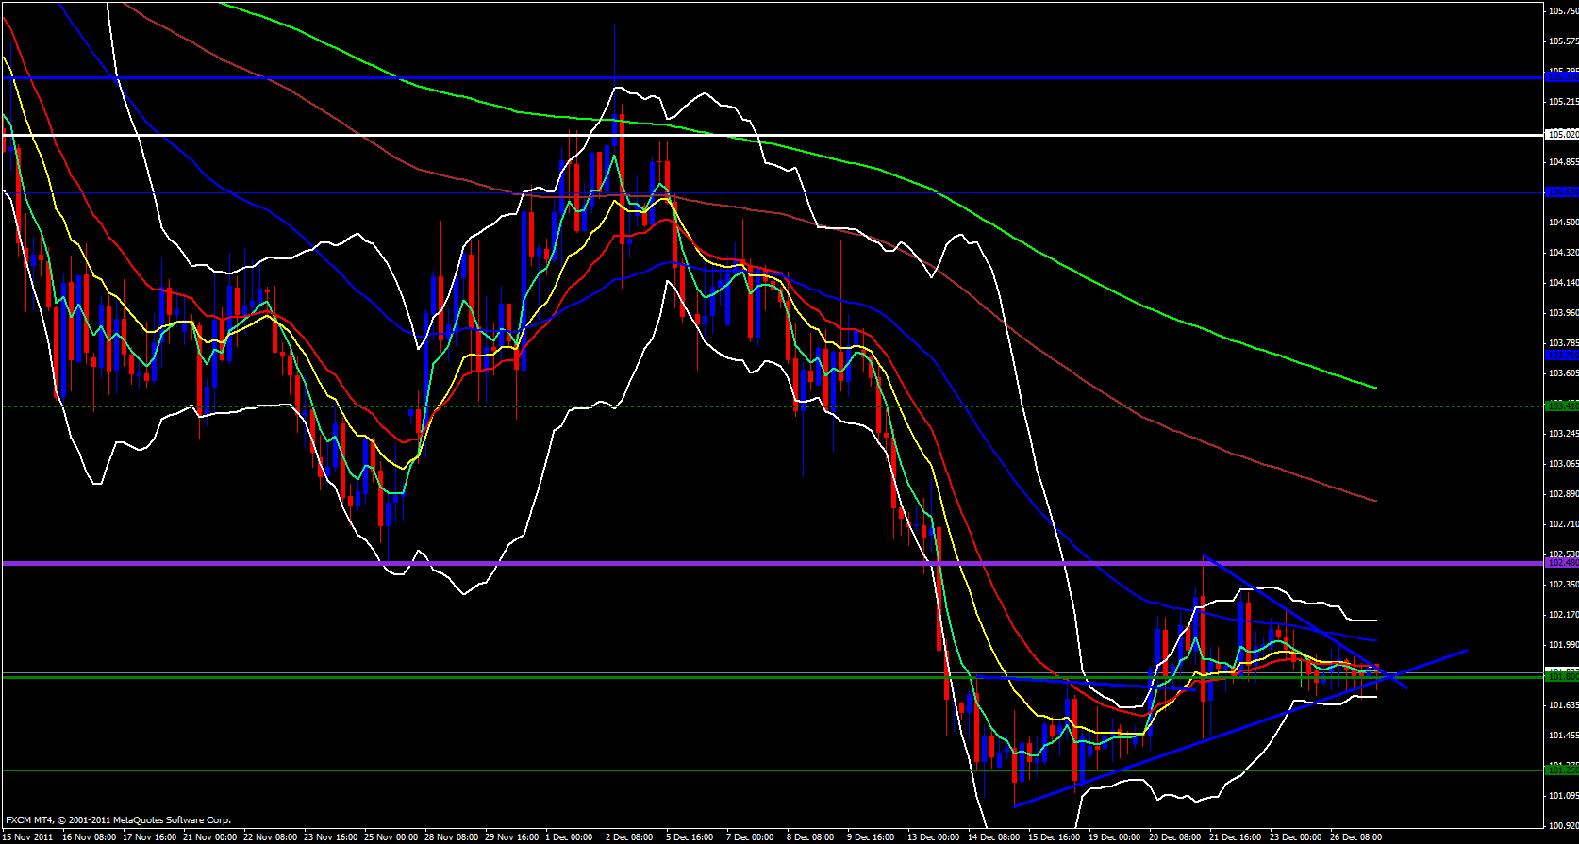1579x844 pixels.
Task: Click the 103.710 blue price label
Action: pyautogui.click(x=1561, y=356)
